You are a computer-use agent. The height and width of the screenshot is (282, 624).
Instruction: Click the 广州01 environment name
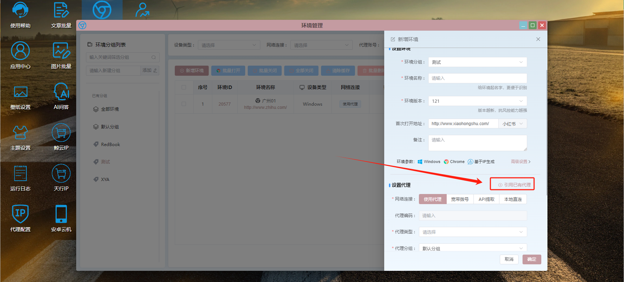pyautogui.click(x=269, y=101)
